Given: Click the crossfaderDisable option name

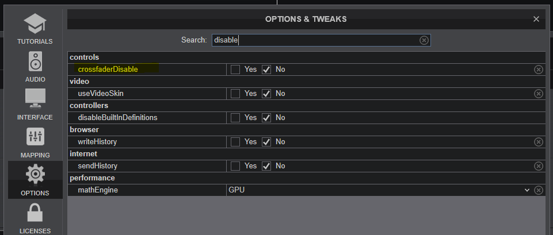Looking at the screenshot, I should [x=108, y=70].
